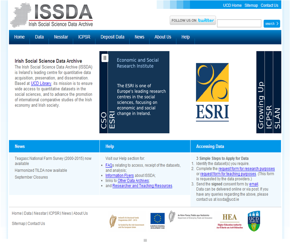Focus the search text field

tap(239, 23)
